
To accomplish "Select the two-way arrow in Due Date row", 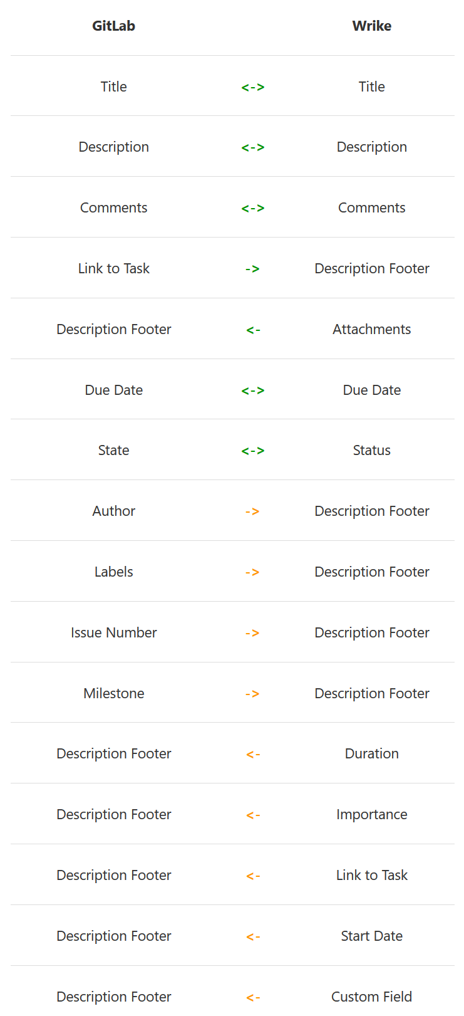I will 253,390.
